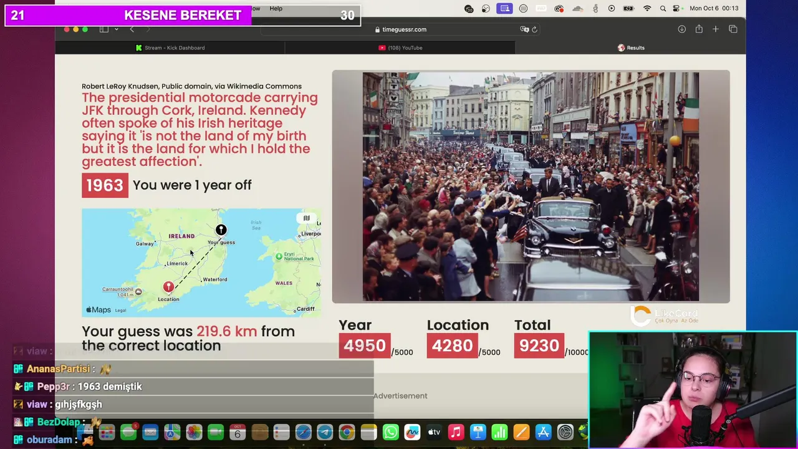798x449 pixels.
Task: Open Control Center in the menu bar
Action: (x=678, y=8)
